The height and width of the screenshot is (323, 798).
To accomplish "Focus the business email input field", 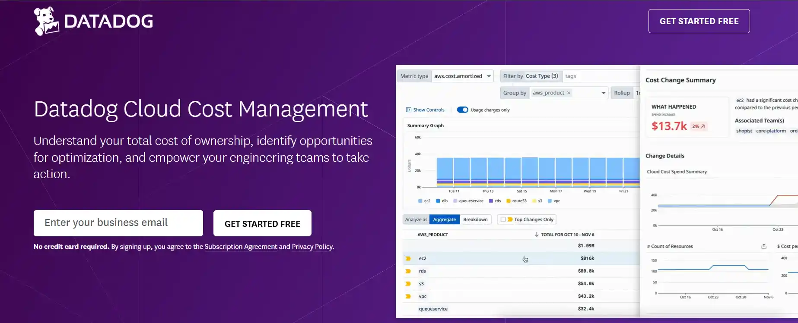I will pyautogui.click(x=118, y=223).
